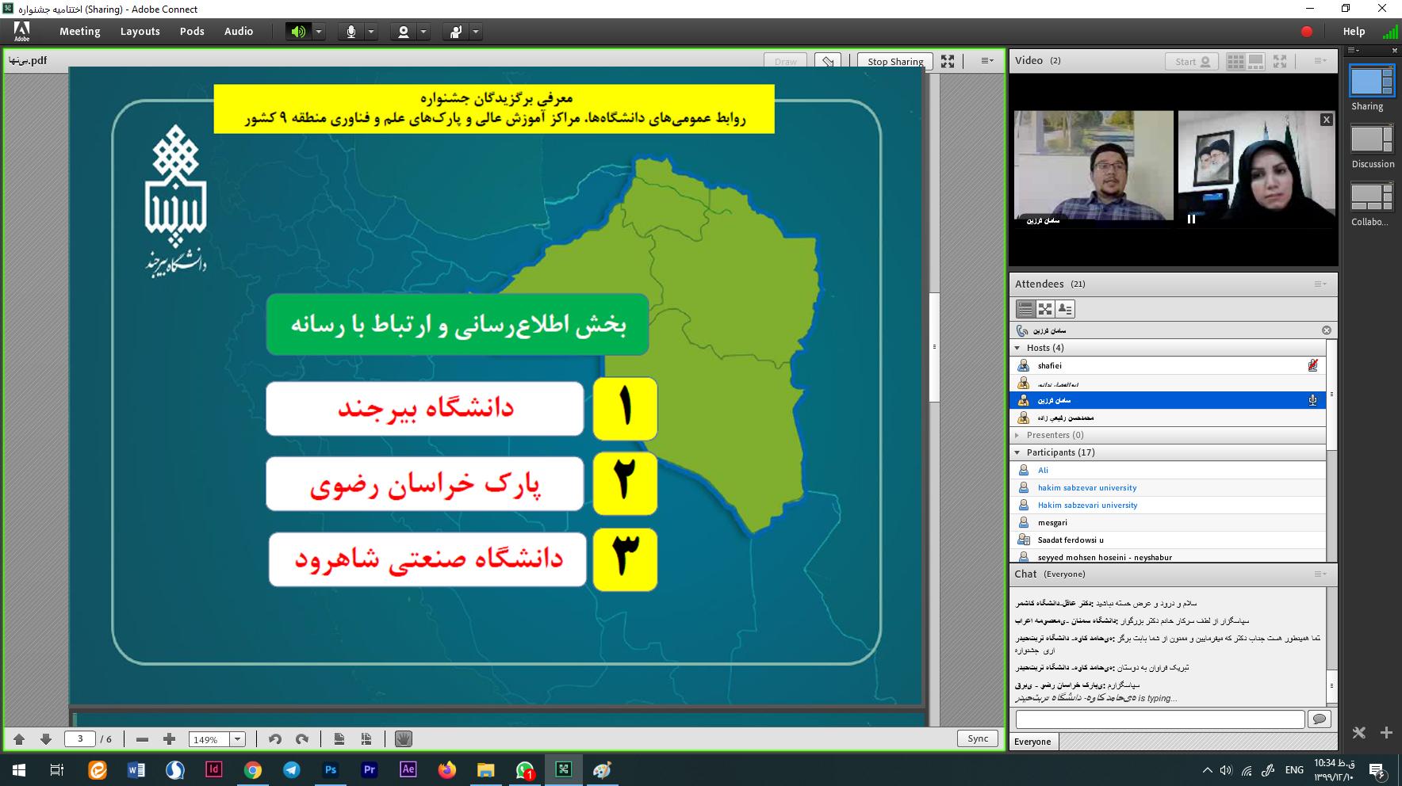The width and height of the screenshot is (1402, 786).
Task: Go to next page with down arrow
Action: pyautogui.click(x=46, y=739)
